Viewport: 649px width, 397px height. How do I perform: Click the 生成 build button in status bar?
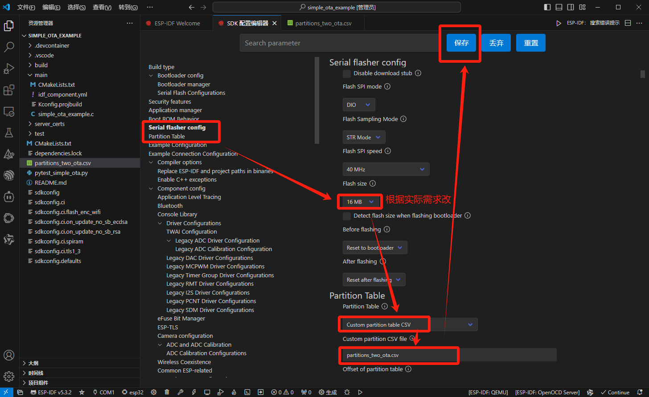coord(328,392)
